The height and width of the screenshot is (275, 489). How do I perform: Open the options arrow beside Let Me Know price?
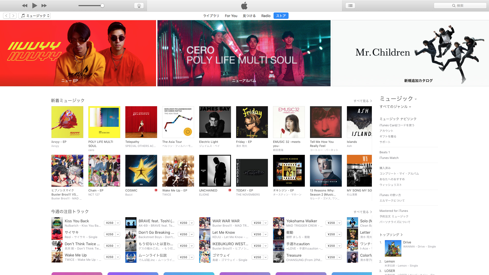pos(266,234)
